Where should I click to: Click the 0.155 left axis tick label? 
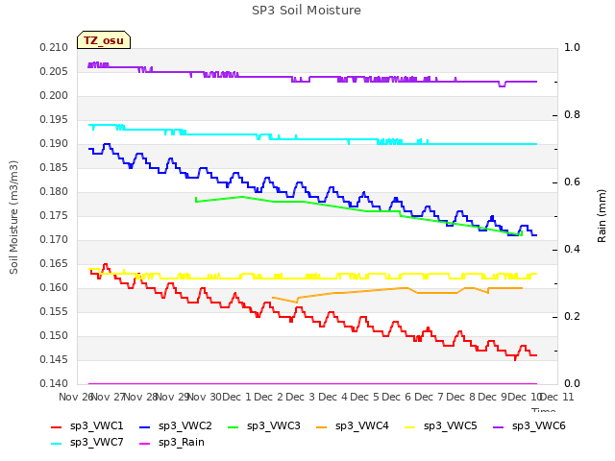(x=54, y=312)
